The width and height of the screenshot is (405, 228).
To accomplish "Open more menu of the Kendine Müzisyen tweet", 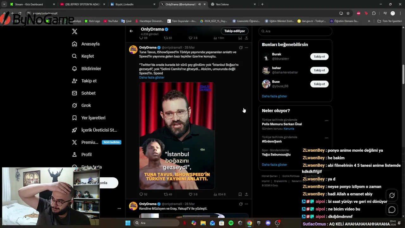I will pos(246,204).
